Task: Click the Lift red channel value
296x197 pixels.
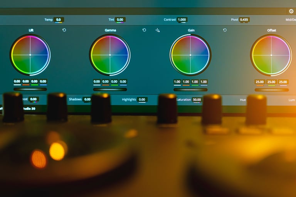Action: tap(26, 81)
